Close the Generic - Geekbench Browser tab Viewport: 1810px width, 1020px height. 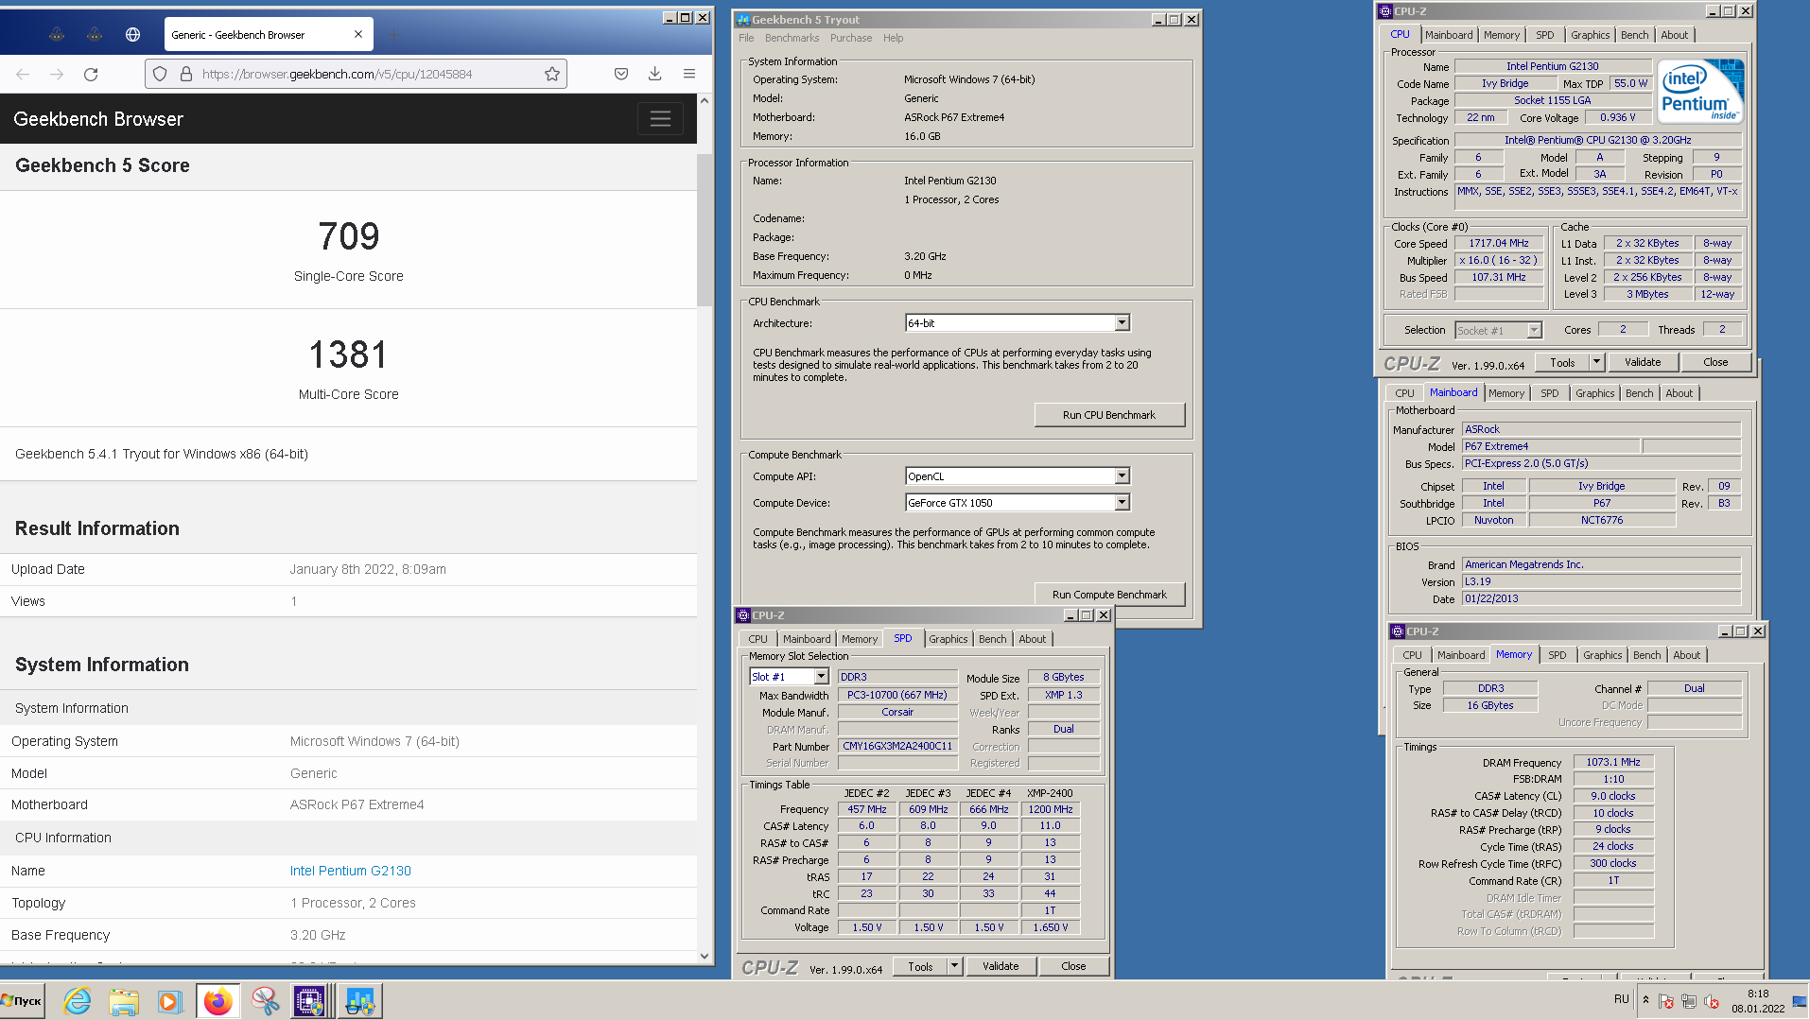[x=358, y=35]
